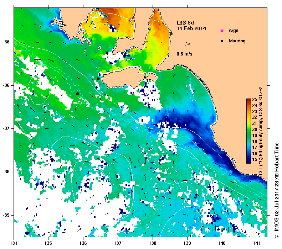
Task: Click the 'Mooring' legend label
Action: (237, 41)
